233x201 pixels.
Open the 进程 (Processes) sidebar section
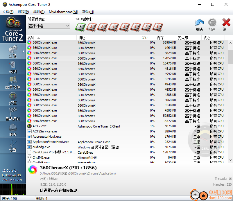(x=13, y=51)
